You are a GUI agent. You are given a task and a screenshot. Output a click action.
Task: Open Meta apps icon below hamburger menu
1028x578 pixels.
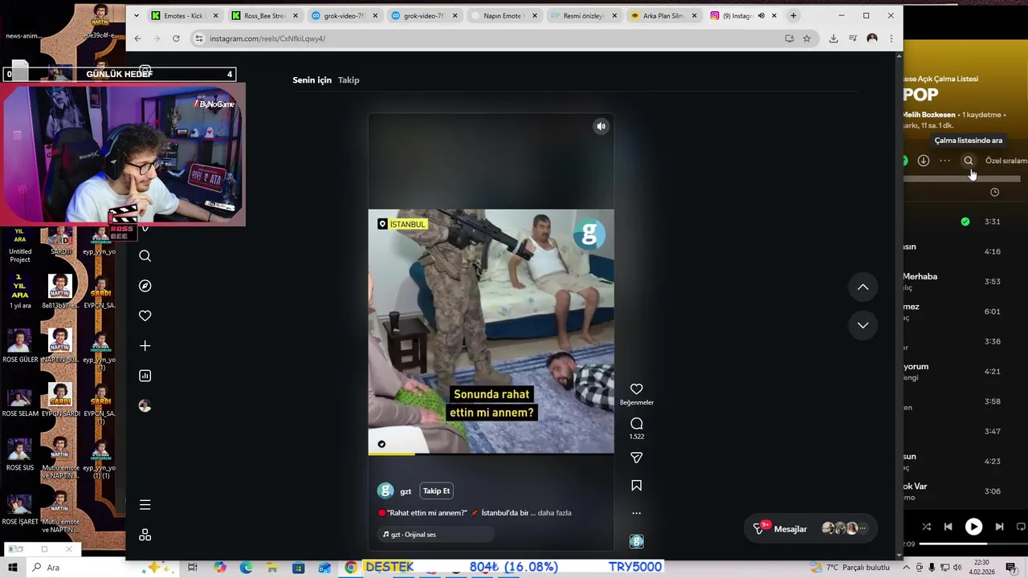click(x=145, y=535)
